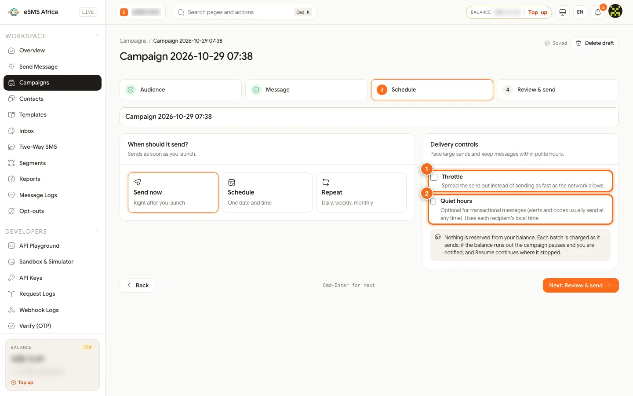Image resolution: width=633 pixels, height=396 pixels.
Task: Click the Opt-outs sidebar icon
Action: 11,211
